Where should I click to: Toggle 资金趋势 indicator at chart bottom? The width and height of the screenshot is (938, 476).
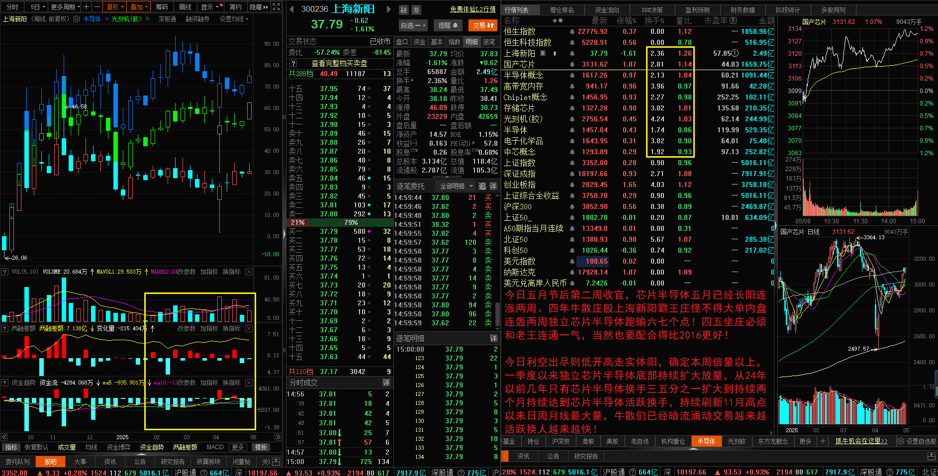(x=152, y=447)
